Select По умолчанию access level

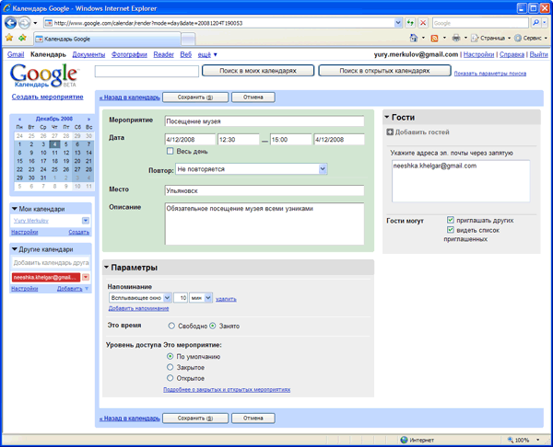(170, 356)
